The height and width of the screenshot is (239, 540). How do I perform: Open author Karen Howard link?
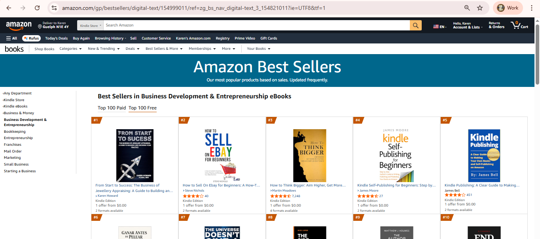coord(107,196)
